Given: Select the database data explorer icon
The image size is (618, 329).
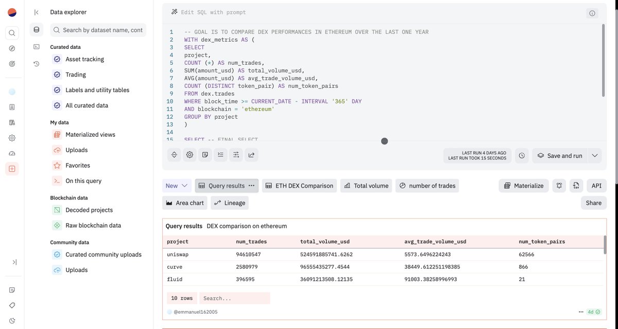Looking at the screenshot, I should 36,30.
